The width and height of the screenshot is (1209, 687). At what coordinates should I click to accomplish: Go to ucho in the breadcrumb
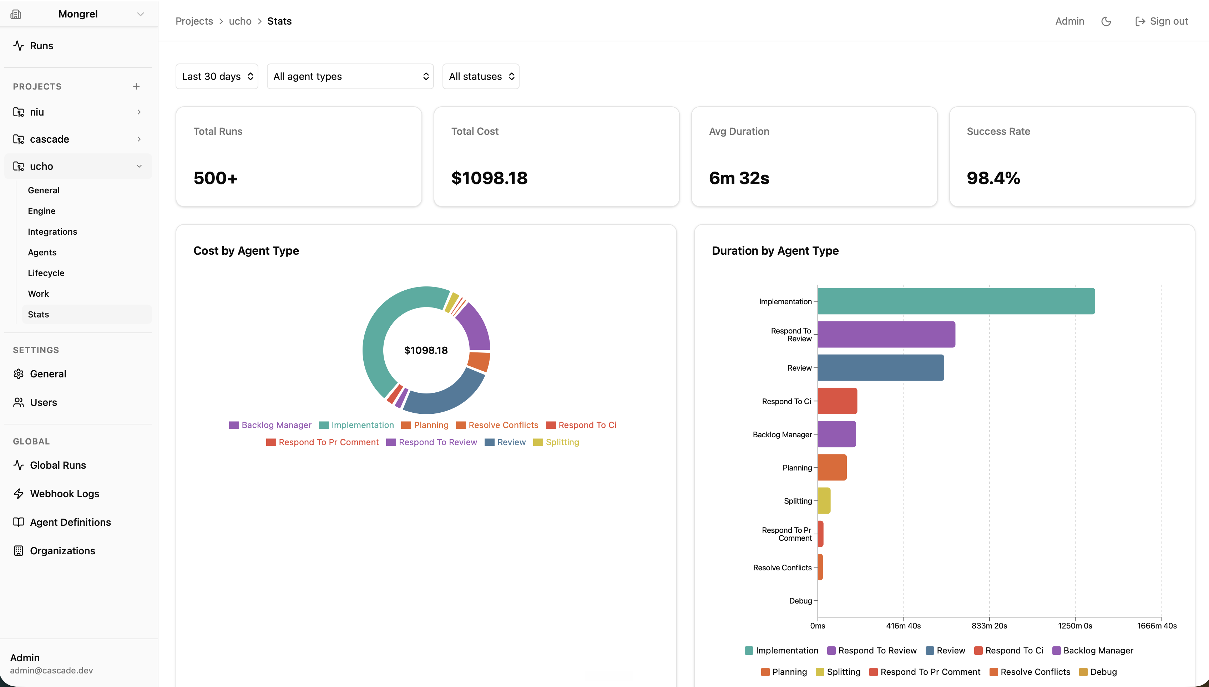tap(240, 21)
